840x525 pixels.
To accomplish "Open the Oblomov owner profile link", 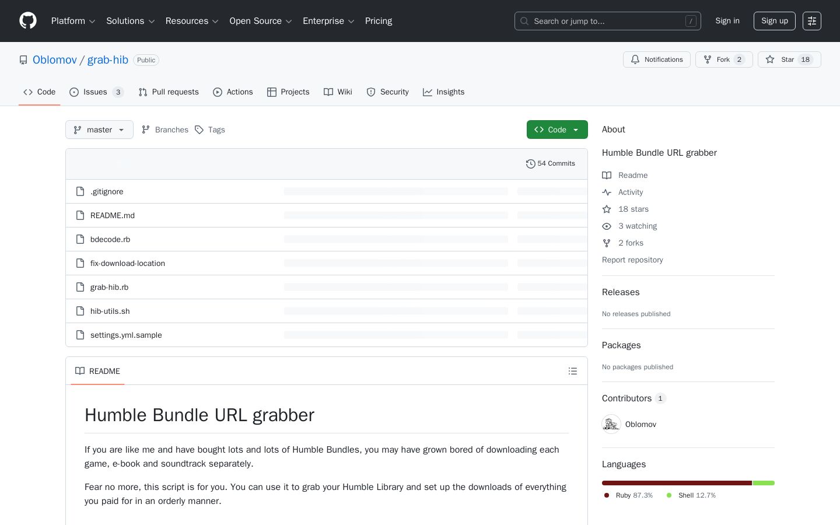I will pyautogui.click(x=55, y=60).
